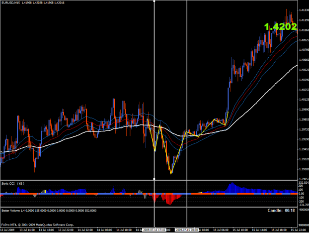Click the Candle: 00:18 countdown timer

[281, 211]
